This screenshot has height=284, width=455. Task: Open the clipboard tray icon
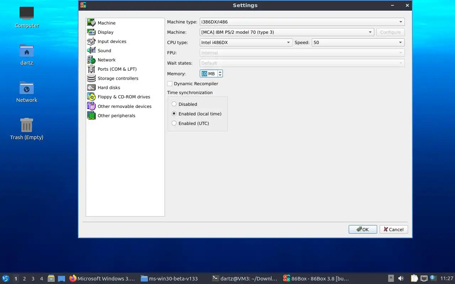coord(414,278)
